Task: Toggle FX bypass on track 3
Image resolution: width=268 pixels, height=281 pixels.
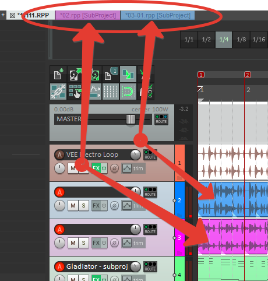Action: (104, 243)
